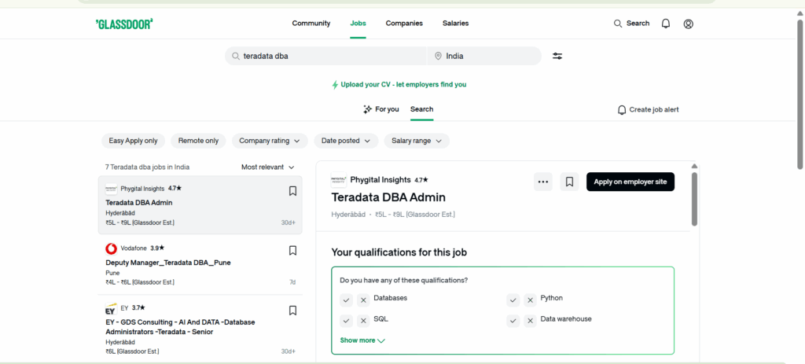Open the user profile icon
The image size is (805, 364).
pos(689,24)
